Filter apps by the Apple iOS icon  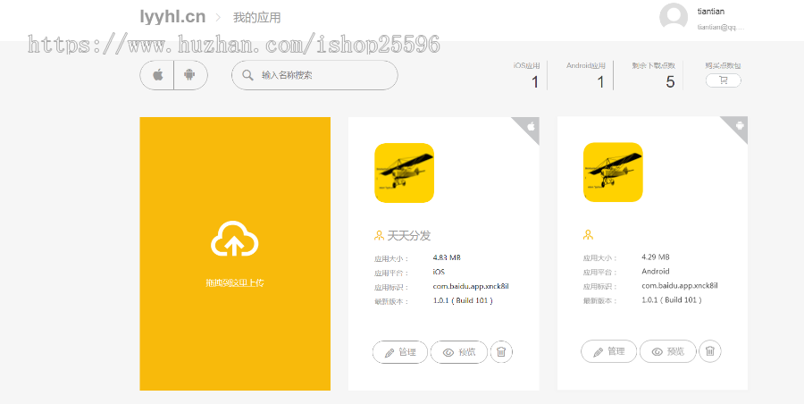click(157, 75)
